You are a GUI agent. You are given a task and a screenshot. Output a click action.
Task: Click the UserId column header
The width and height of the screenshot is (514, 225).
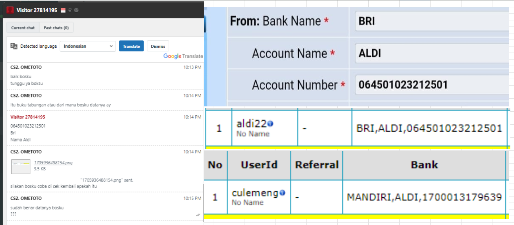[x=259, y=165]
